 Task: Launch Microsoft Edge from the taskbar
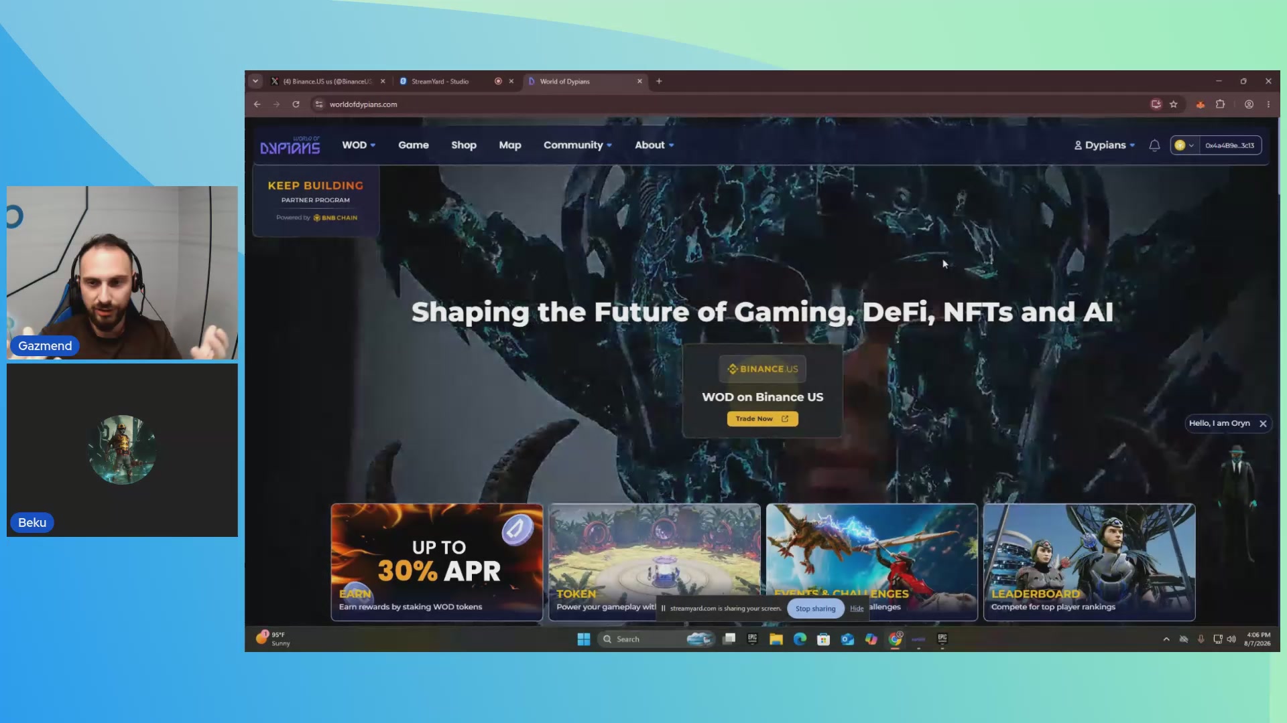[x=800, y=639]
